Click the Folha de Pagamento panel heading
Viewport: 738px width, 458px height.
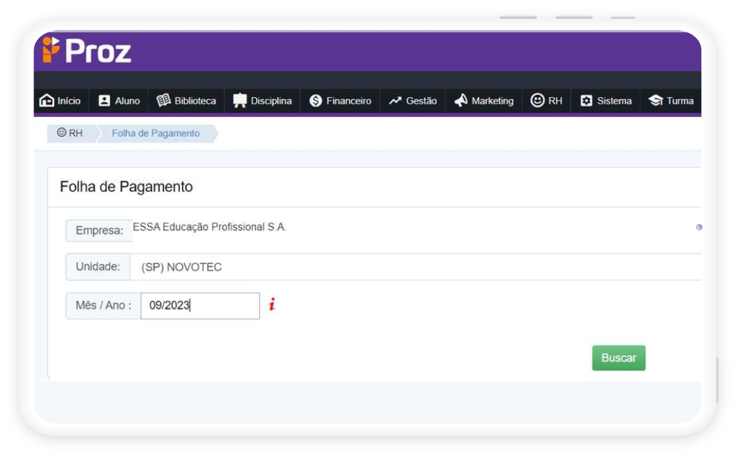126,187
